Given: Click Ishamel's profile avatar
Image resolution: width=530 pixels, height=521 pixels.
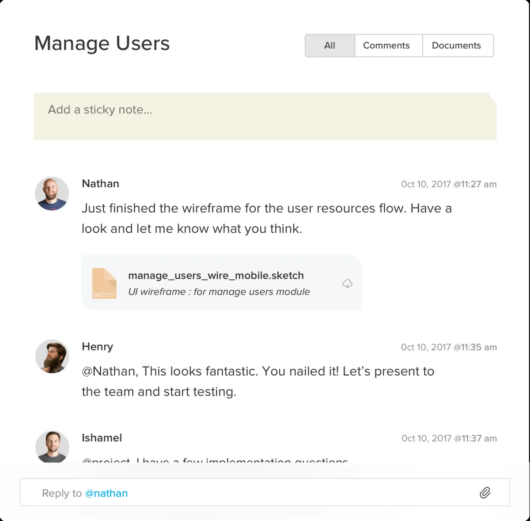Looking at the screenshot, I should pos(52,447).
